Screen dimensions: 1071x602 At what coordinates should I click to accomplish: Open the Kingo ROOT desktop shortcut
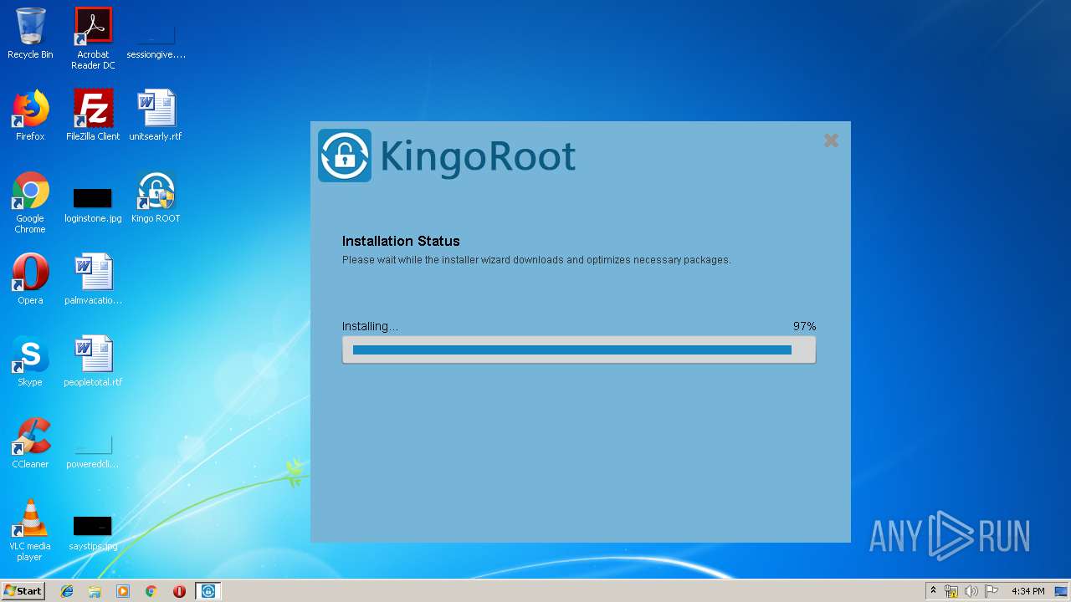[x=156, y=197]
